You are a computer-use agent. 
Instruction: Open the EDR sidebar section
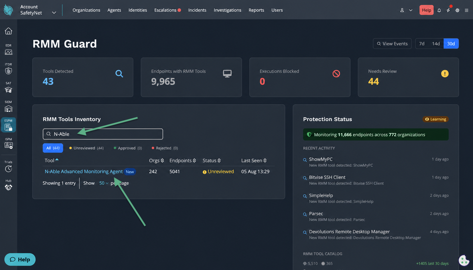pos(9,50)
